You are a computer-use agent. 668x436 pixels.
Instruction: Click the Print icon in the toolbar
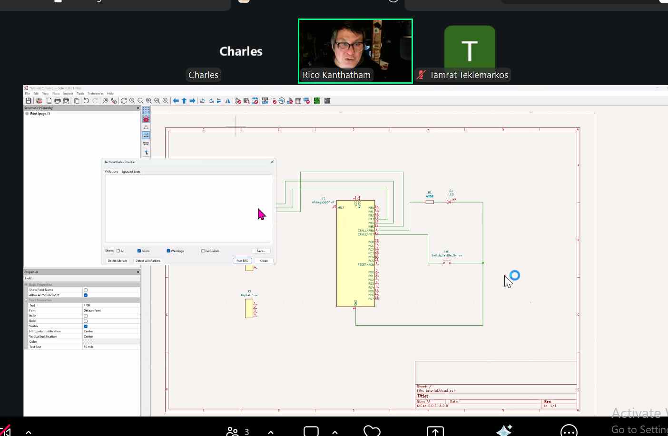tap(58, 101)
